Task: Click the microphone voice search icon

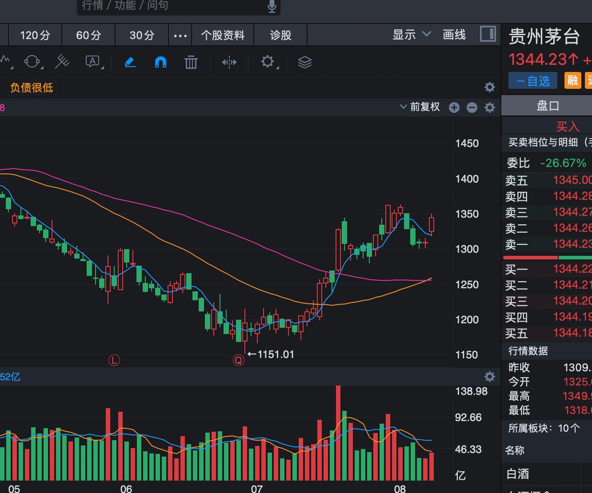Action: [x=272, y=6]
